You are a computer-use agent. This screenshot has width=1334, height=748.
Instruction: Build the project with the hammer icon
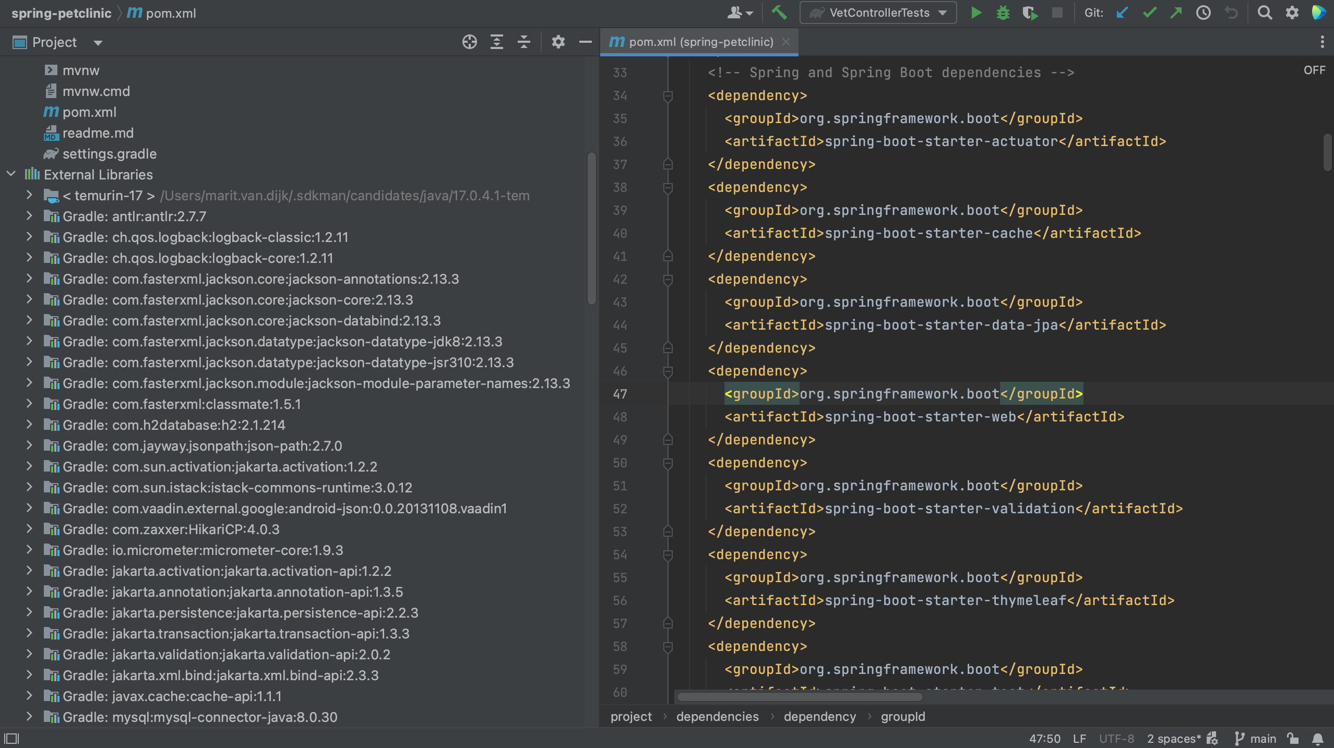(x=780, y=12)
